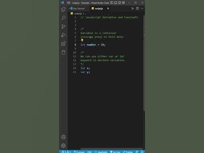Viewport: 204px width, 153px height.
Task: Click the horizontal scrollbar of the editor
Action: (111, 149)
